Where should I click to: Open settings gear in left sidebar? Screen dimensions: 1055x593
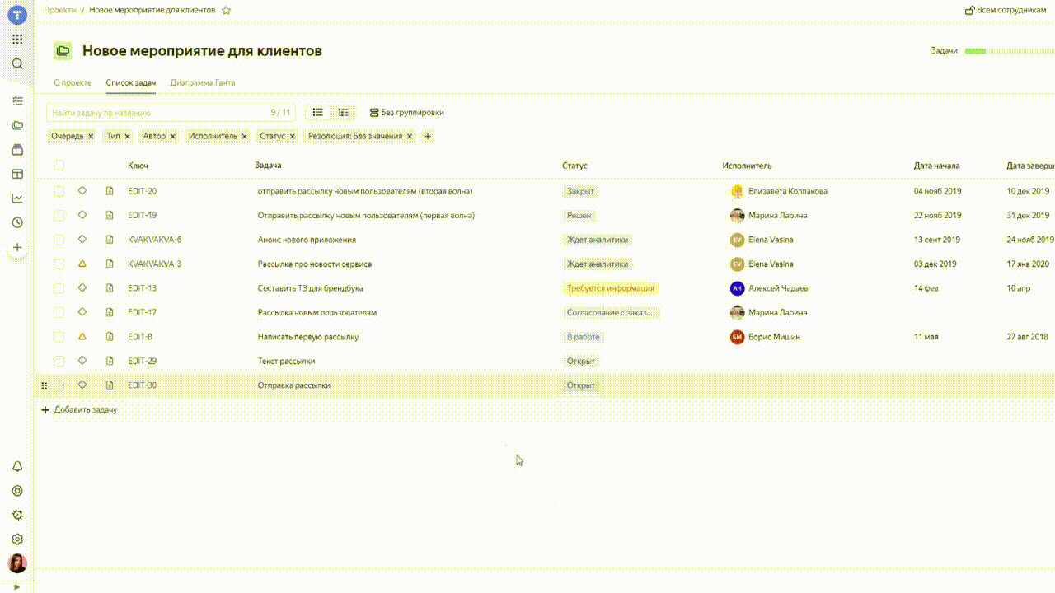[17, 539]
